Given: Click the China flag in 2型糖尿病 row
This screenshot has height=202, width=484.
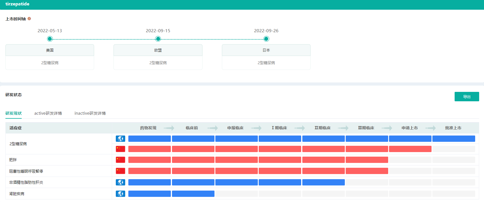Looking at the screenshot, I should 120,149.
